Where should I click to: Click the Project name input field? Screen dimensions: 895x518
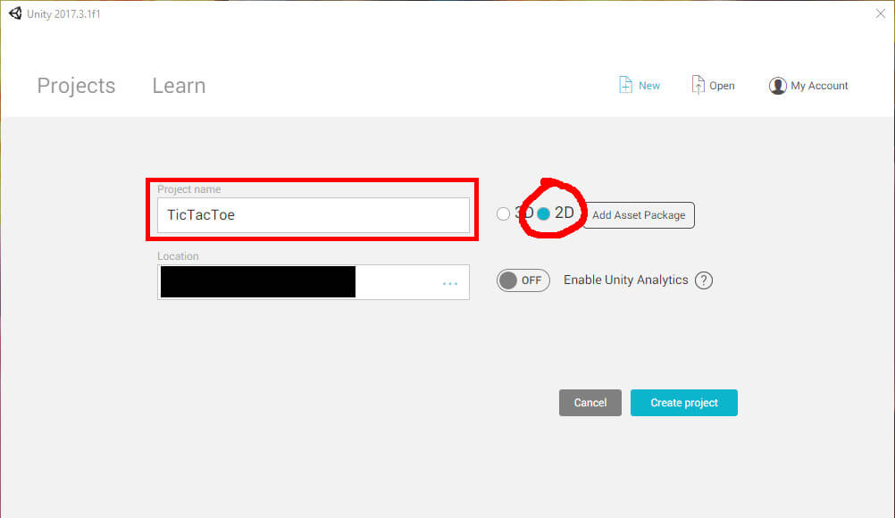click(314, 215)
